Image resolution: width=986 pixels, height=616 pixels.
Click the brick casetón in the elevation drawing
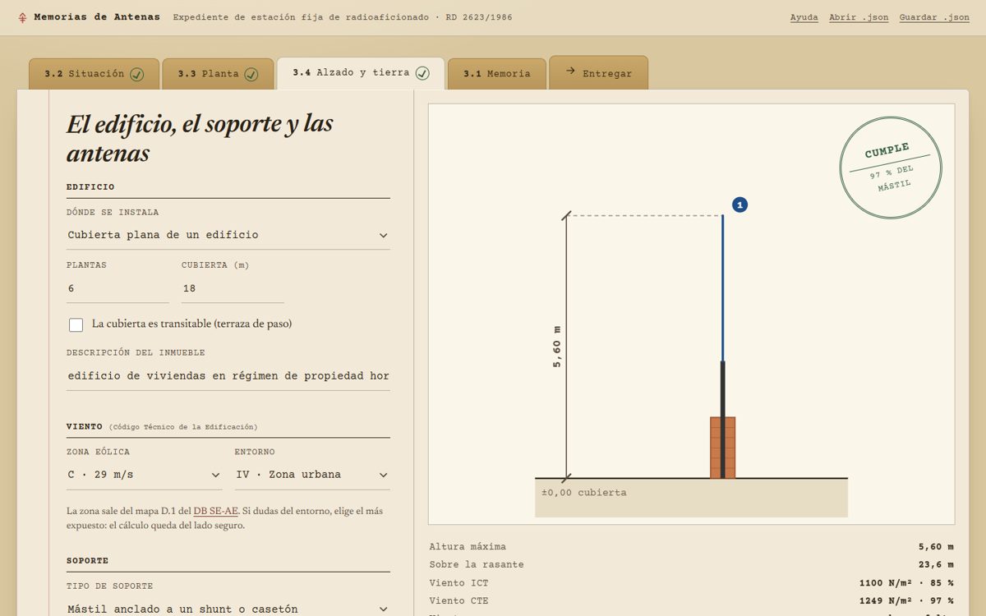click(723, 448)
